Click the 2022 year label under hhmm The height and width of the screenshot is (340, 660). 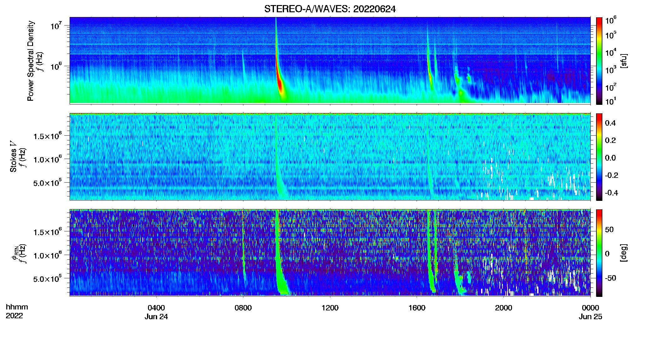(x=14, y=315)
